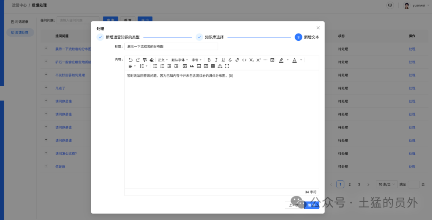
Task: Toggle underline formatting
Action: pyautogui.click(x=223, y=60)
